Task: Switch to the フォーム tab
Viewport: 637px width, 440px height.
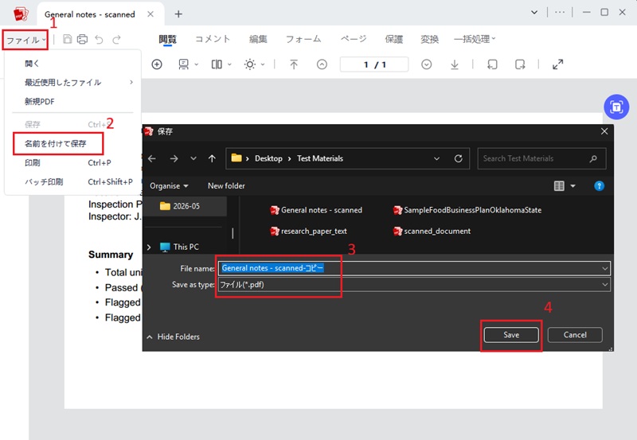Action: click(303, 39)
